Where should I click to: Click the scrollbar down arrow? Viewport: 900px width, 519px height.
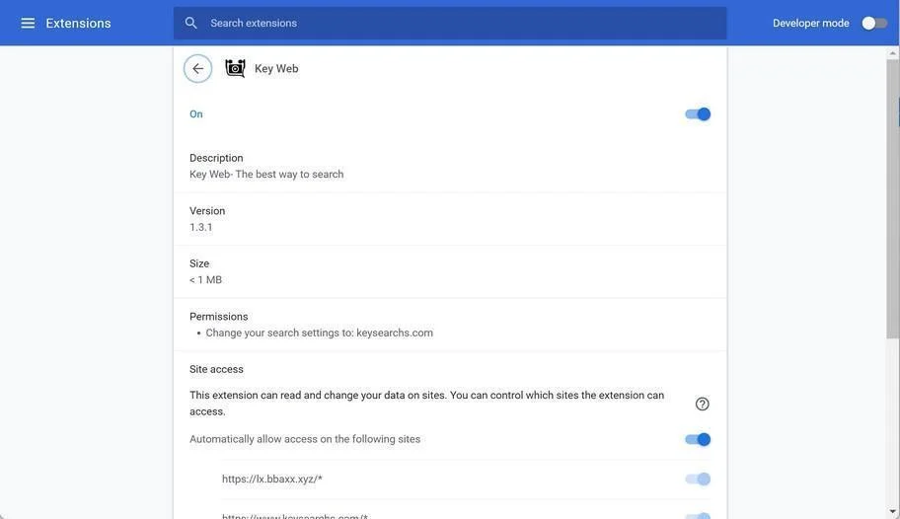[x=892, y=511]
